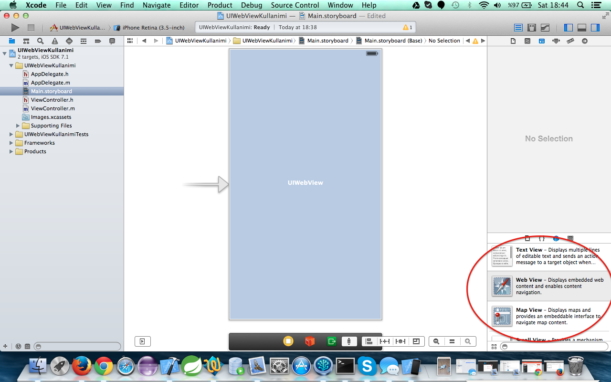The height and width of the screenshot is (382, 611).
Task: Pick the Web View object in the library
Action: coord(548,286)
